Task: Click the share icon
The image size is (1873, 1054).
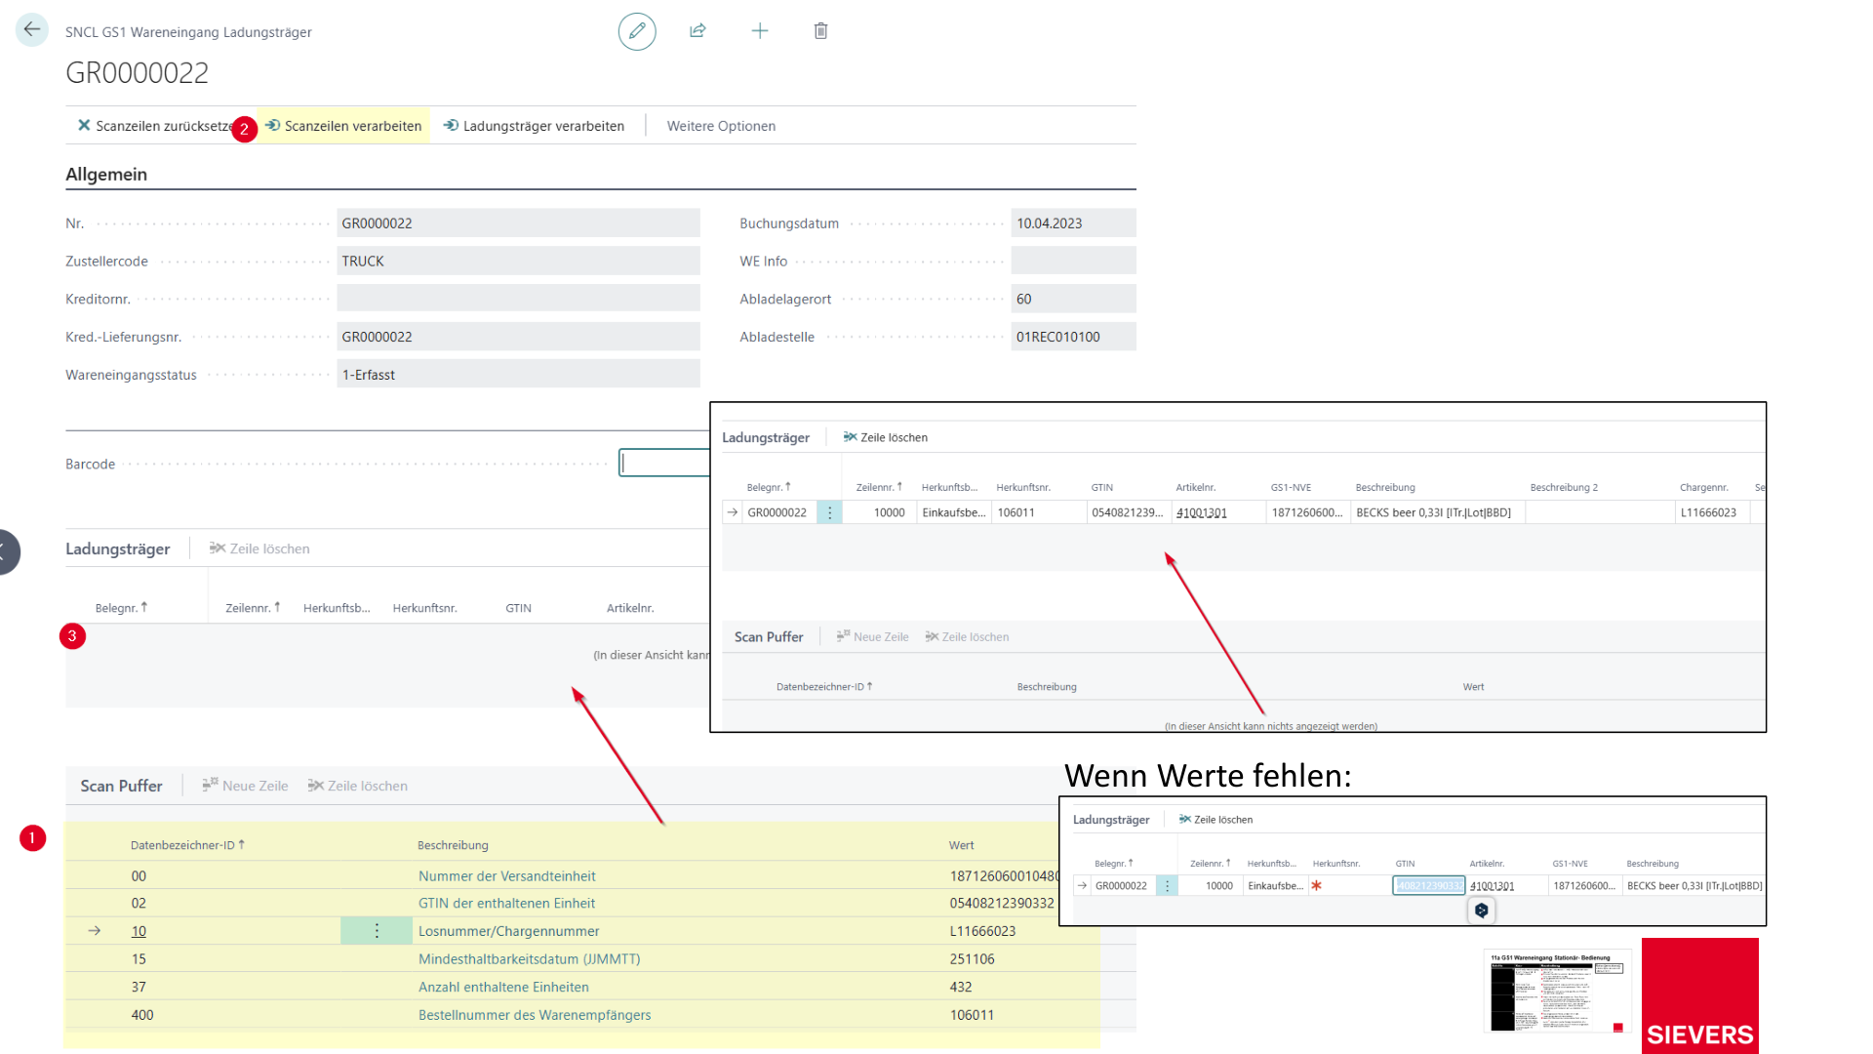Action: click(697, 31)
